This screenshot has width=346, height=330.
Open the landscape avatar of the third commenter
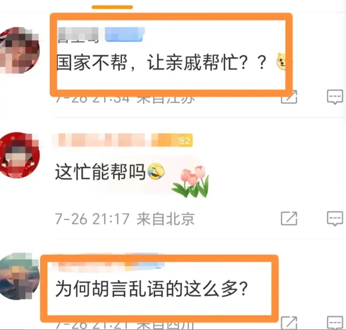tap(19, 276)
